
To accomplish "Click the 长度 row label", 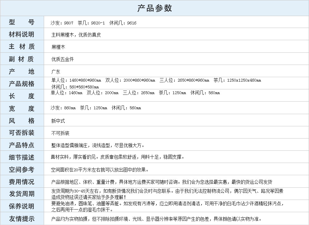I will point(22,96).
